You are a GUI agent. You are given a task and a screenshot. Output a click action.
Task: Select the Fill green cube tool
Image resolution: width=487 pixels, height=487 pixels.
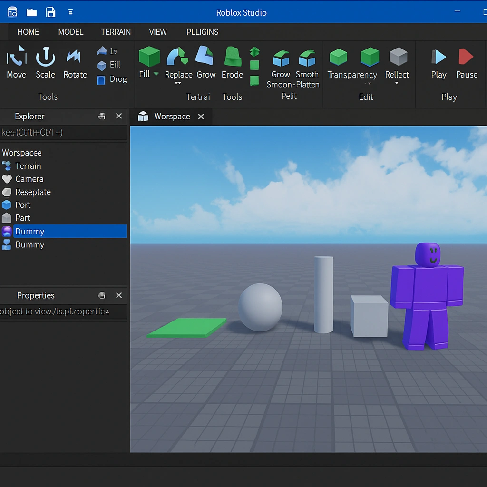[x=149, y=57]
